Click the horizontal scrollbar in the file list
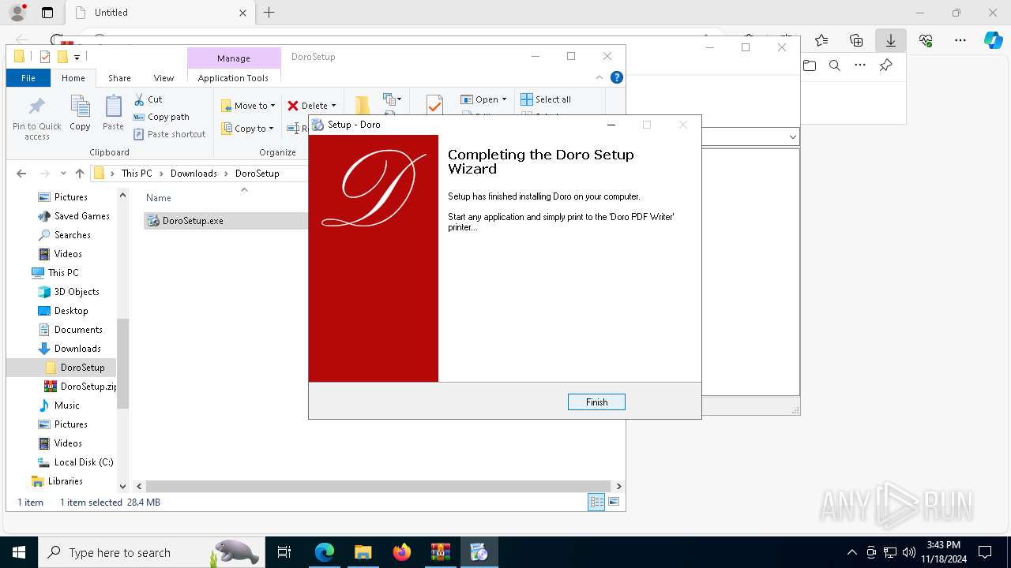1011x568 pixels. (x=378, y=487)
